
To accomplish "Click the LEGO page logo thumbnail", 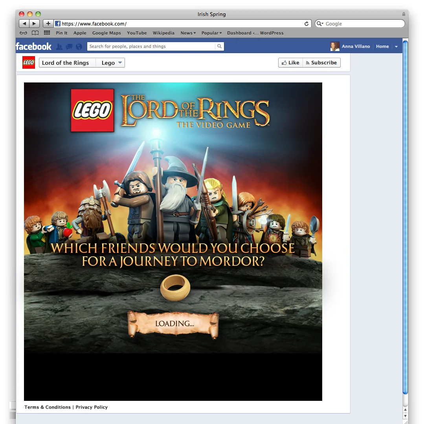I will [x=29, y=62].
